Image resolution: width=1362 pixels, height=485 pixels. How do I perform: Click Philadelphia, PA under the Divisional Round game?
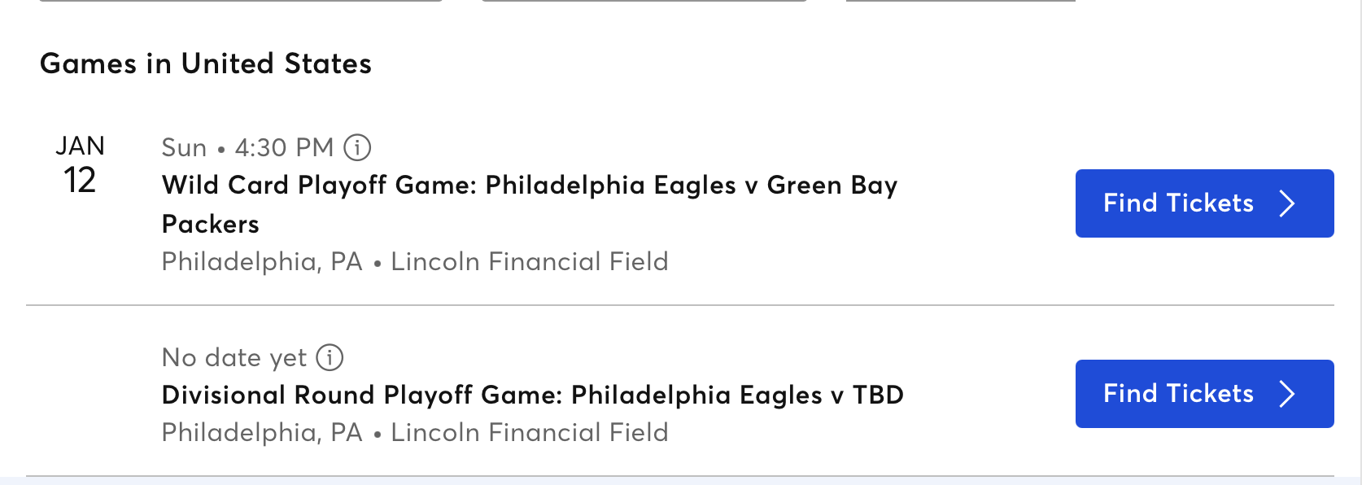[x=262, y=432]
